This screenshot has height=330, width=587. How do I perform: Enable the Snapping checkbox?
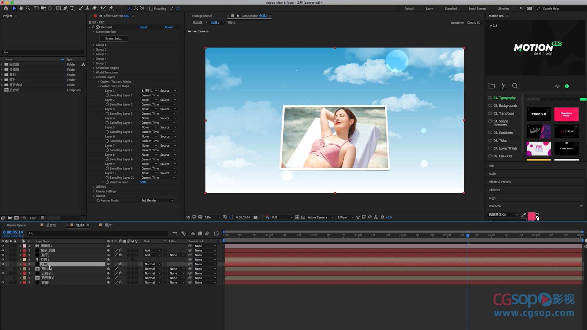[151, 9]
